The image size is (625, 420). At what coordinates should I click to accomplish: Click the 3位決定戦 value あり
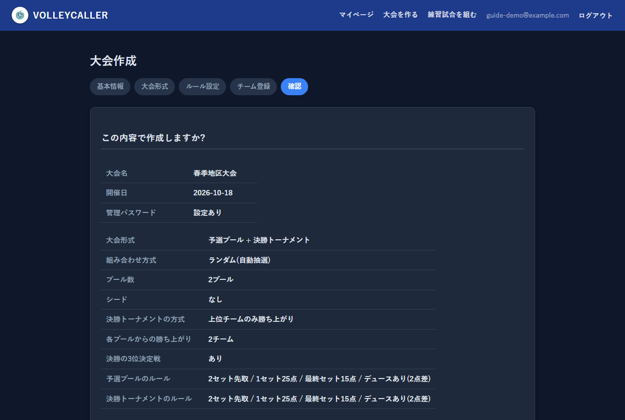215,359
